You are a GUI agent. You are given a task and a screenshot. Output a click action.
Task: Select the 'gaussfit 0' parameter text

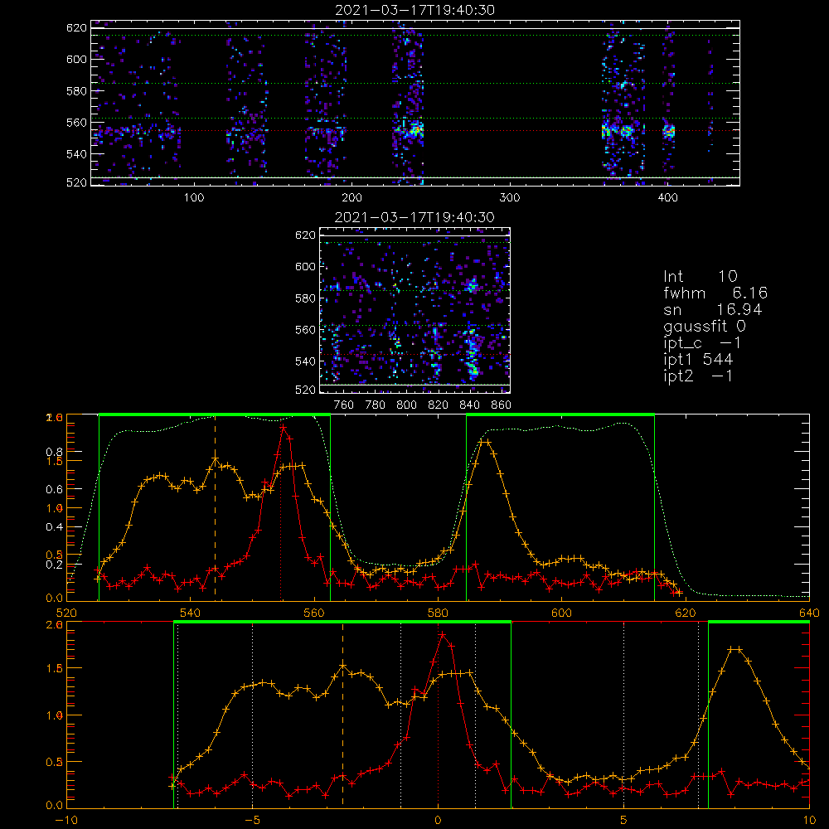tap(704, 326)
